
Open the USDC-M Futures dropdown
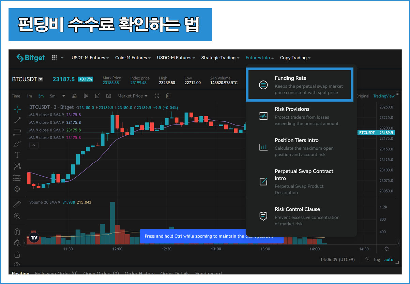(x=176, y=58)
